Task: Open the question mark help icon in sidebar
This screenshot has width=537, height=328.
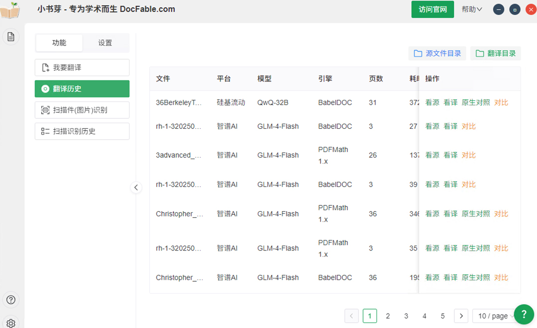Action: coord(11,300)
